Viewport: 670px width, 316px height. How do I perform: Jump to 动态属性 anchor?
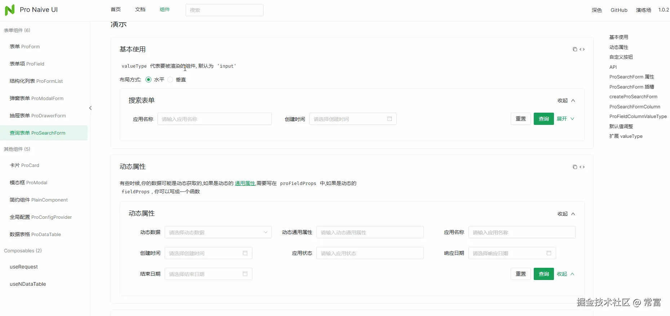pyautogui.click(x=619, y=47)
